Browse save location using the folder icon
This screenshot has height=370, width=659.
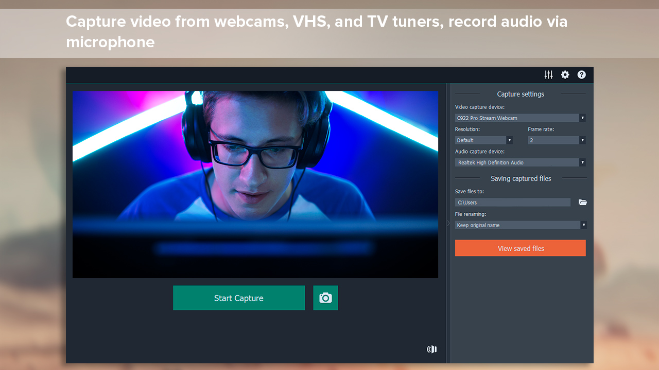582,202
